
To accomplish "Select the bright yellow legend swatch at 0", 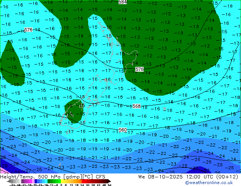I will click(62, 181).
